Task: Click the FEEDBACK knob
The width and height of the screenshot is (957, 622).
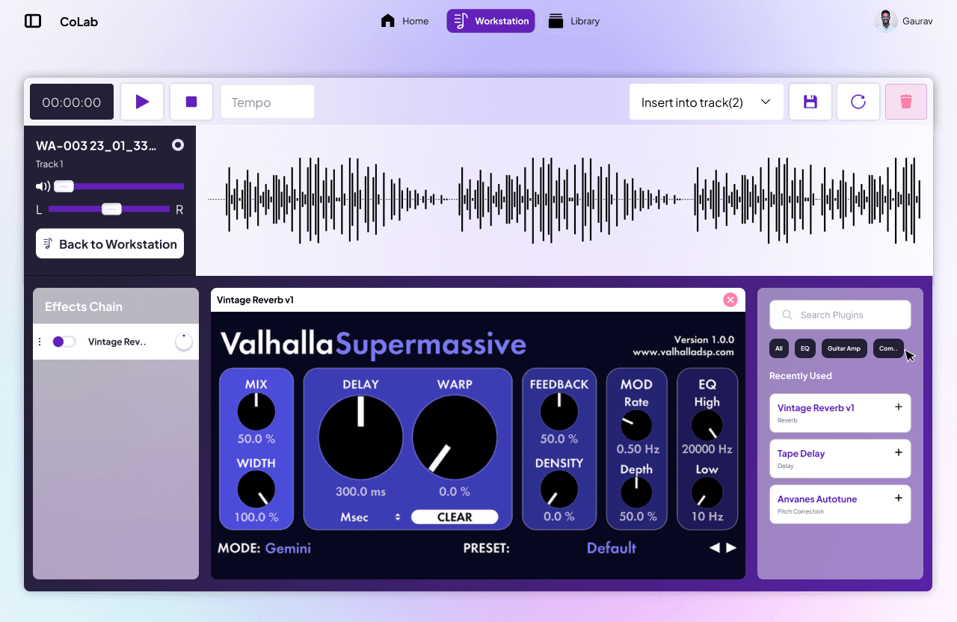Action: pos(559,412)
